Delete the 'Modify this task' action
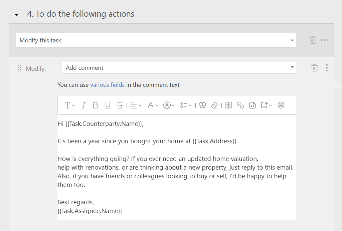Image resolution: width=342 pixels, height=231 pixels. [312, 40]
